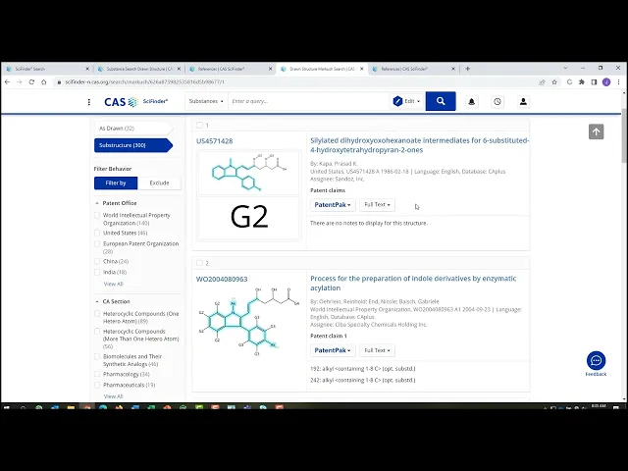Choose the Exclude behavior button
The image size is (628, 471).
[159, 183]
